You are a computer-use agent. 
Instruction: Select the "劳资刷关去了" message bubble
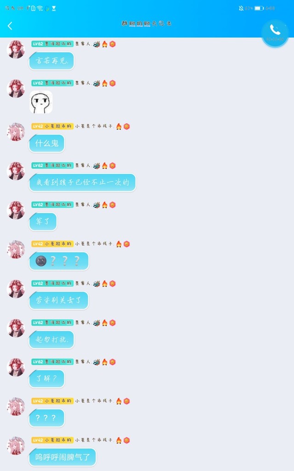[x=59, y=300]
